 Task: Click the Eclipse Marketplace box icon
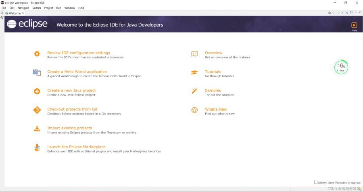coord(37,147)
